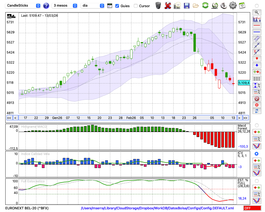Click the ICV panel's red-blue curve icon
The height and width of the screenshot is (212, 265).
257,173
